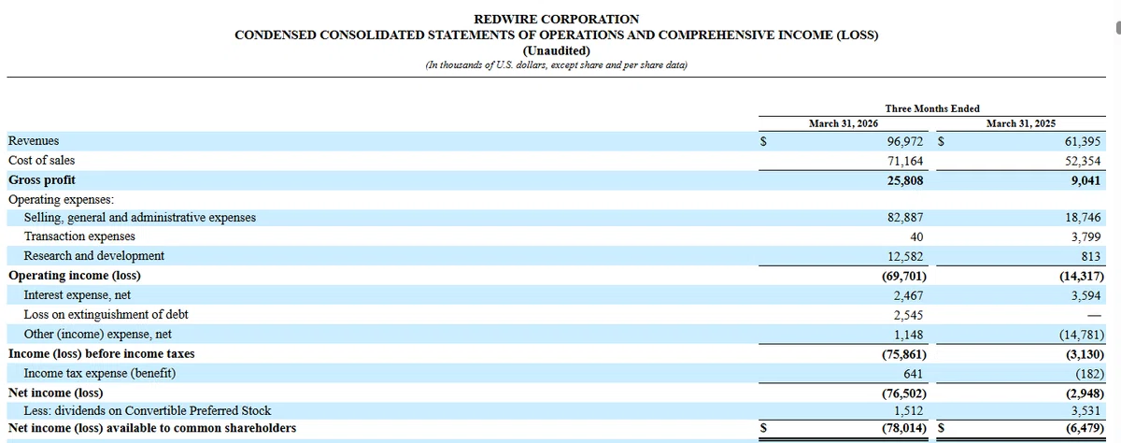
Task: Click income tax value 641
Action: (914, 374)
